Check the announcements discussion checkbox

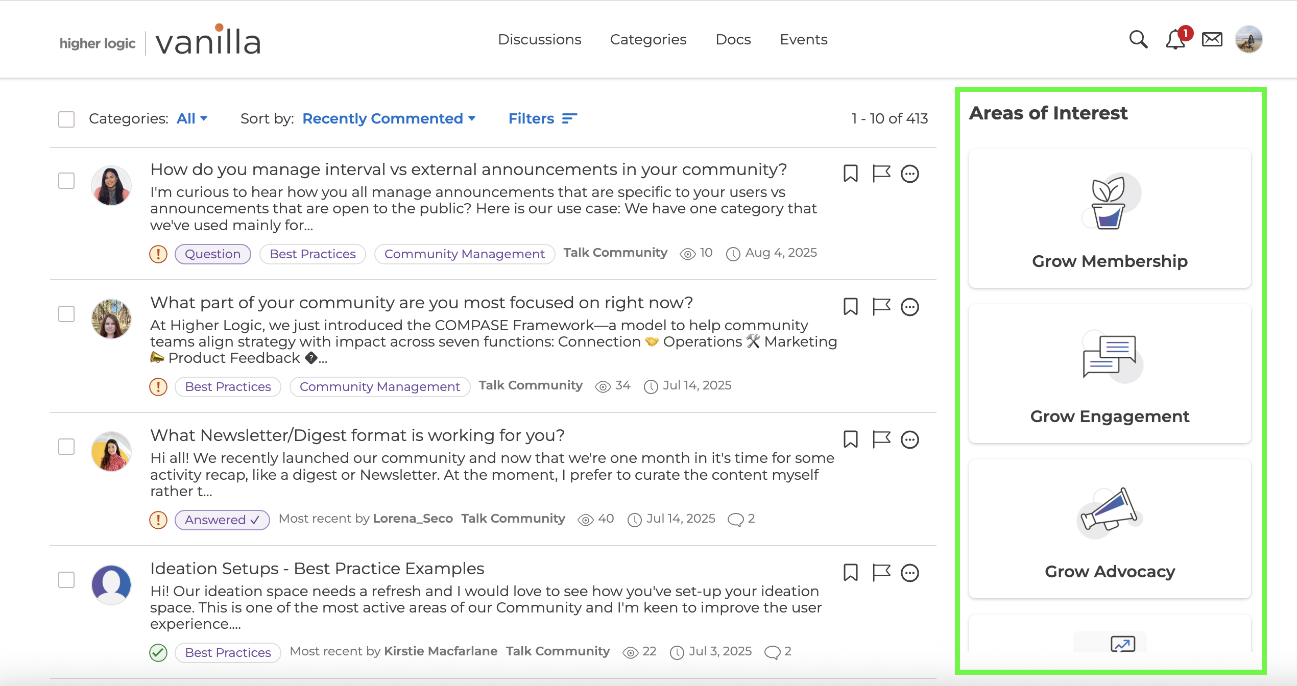[x=66, y=181]
